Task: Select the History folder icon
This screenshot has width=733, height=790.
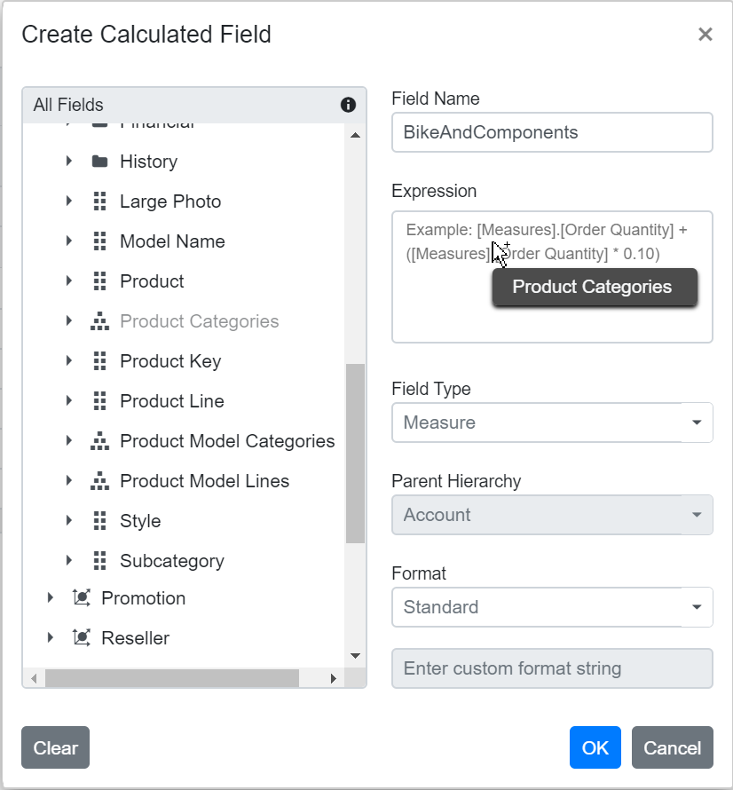Action: (x=99, y=162)
